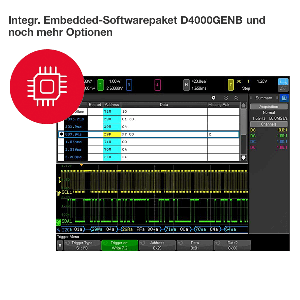Click the trigger T indicator icon
The width and height of the screenshot is (300, 300).
pyautogui.click(x=231, y=85)
